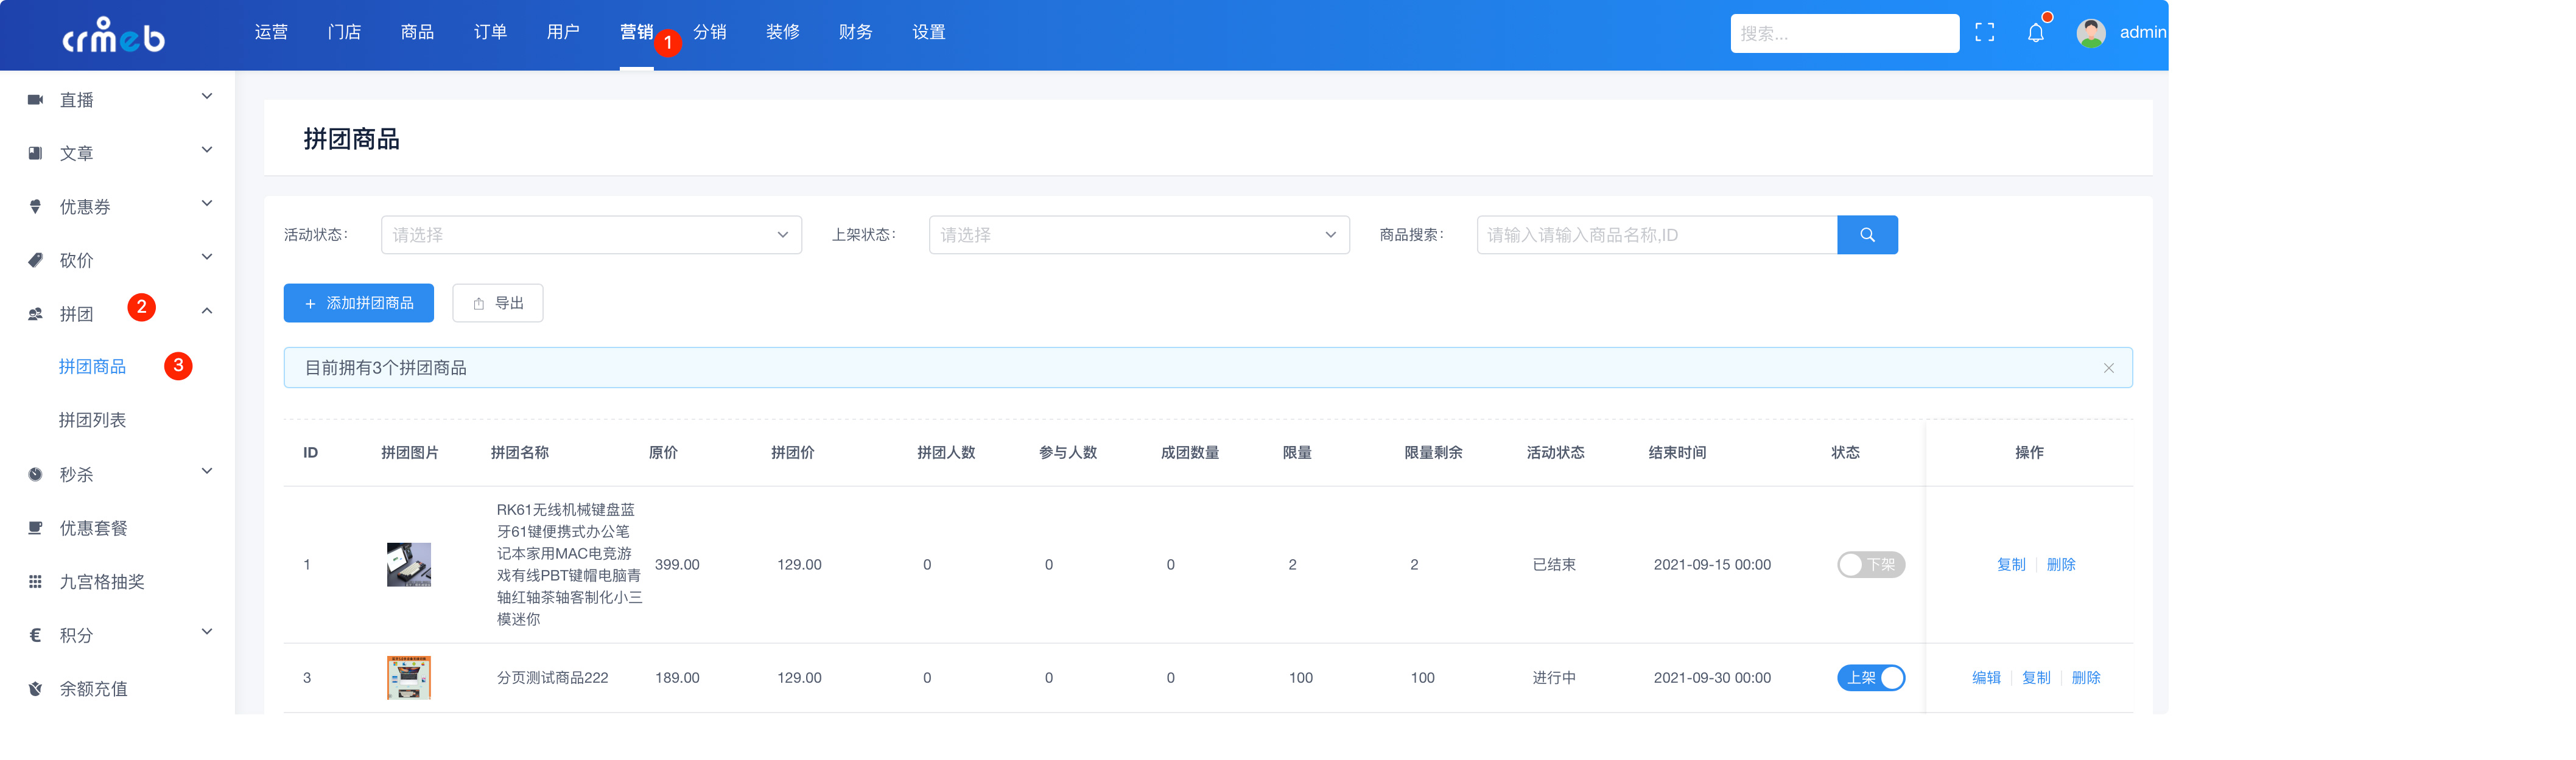Open 优惠套餐 in the sidebar

[93, 528]
